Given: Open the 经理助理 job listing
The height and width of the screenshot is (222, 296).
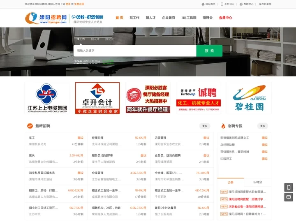Looking at the screenshot, I should click(97, 138).
